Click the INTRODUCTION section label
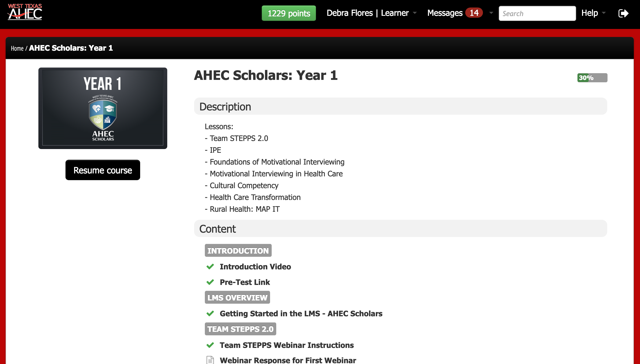 click(238, 250)
